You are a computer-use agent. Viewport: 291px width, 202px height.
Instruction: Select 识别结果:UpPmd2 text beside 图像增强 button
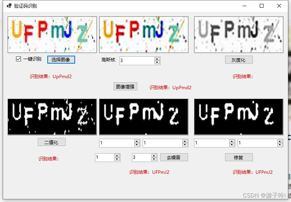tap(170, 88)
